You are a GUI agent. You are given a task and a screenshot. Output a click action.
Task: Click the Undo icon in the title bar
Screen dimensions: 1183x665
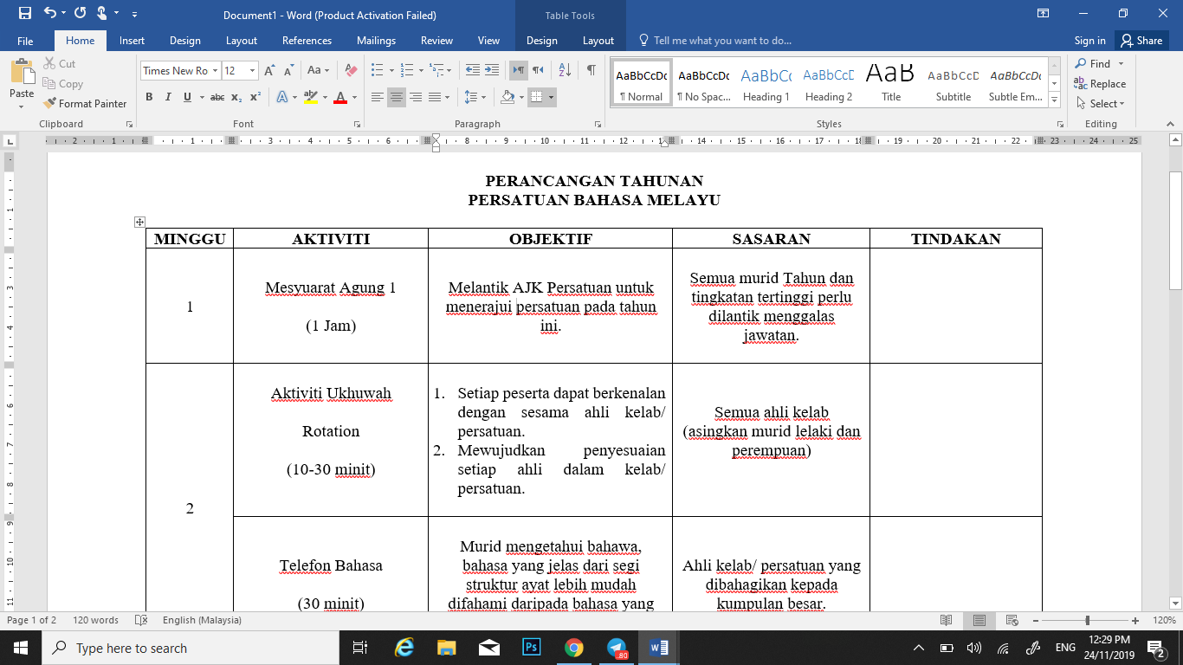[x=49, y=14]
